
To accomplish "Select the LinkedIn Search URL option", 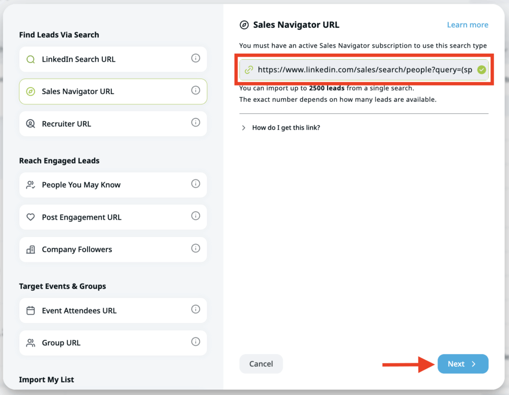I will click(x=113, y=59).
